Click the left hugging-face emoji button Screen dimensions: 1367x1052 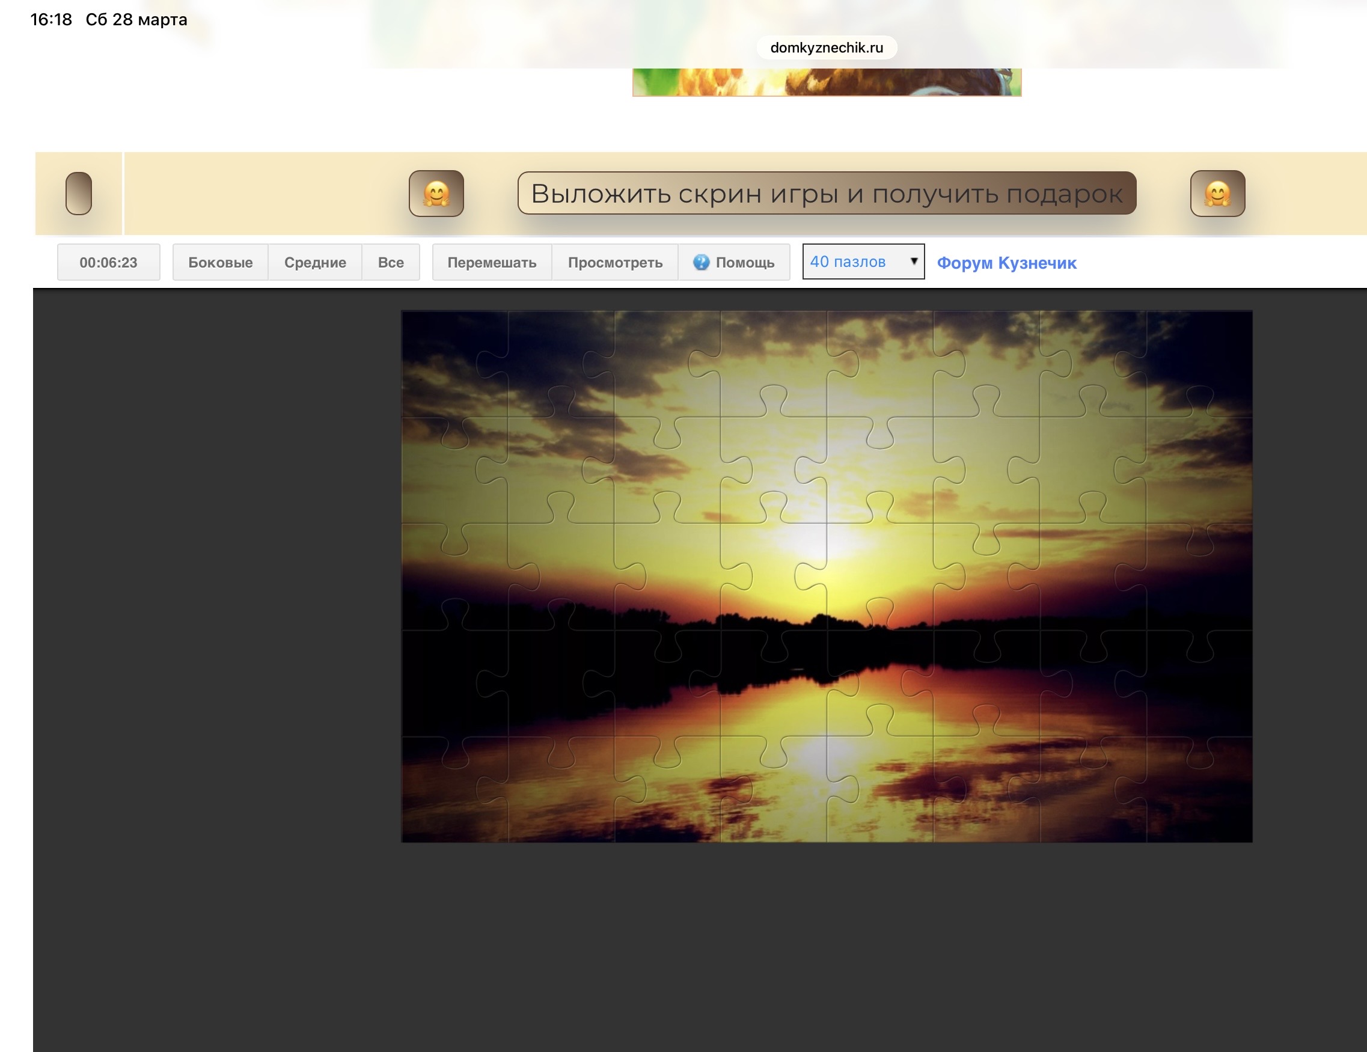pos(436,194)
